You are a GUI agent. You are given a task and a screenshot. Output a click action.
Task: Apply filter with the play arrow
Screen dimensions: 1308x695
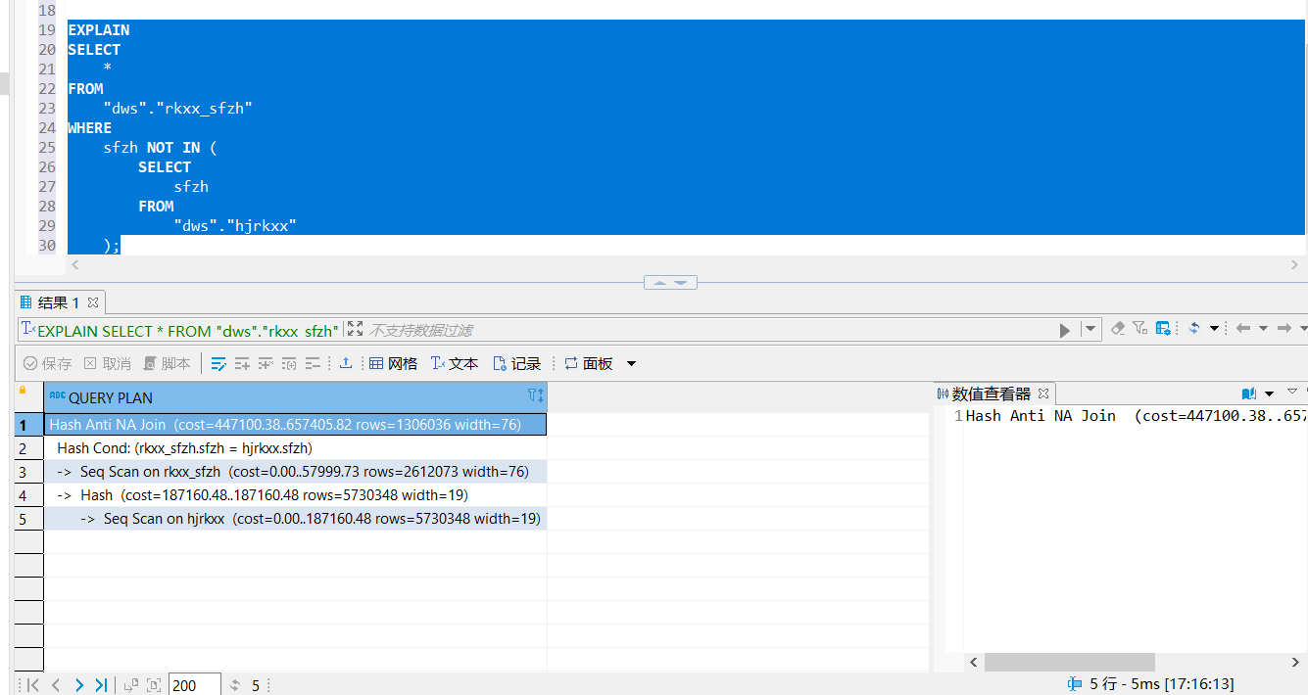point(1065,331)
